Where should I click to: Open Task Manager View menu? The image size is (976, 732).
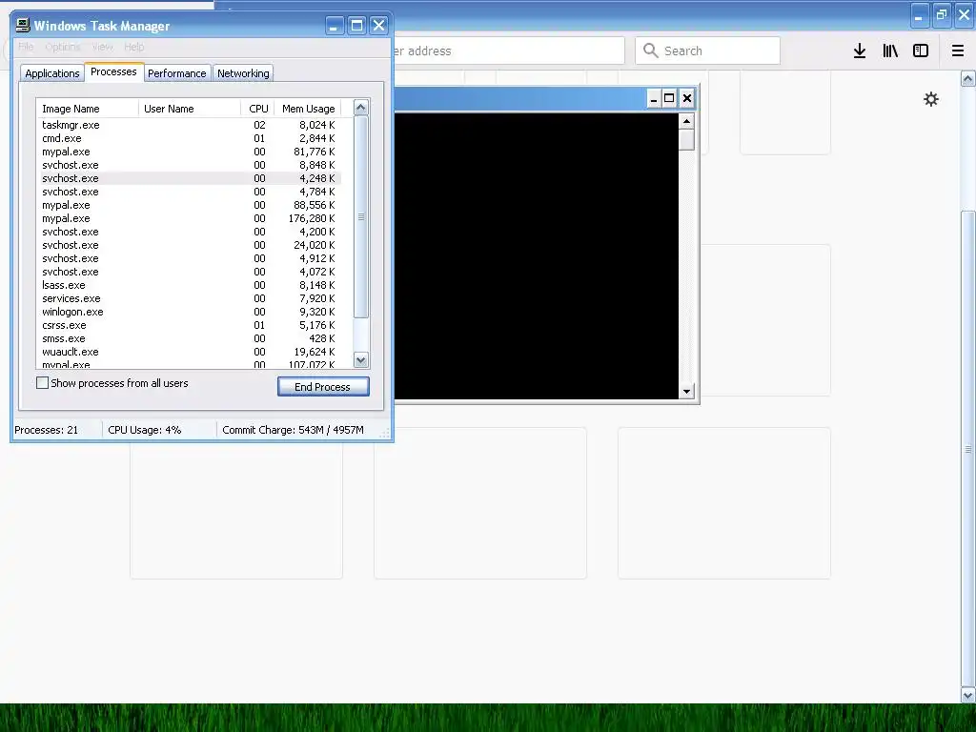[103, 47]
